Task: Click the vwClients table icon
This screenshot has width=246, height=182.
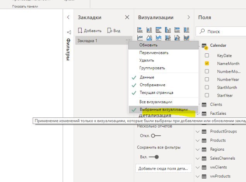Action: tap(204, 167)
